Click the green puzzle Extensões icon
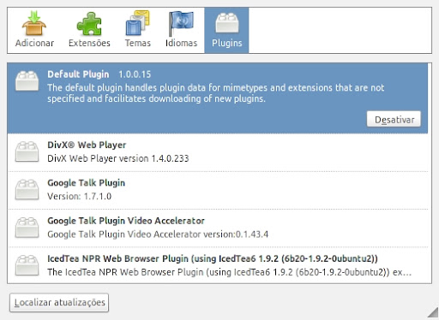 [x=89, y=24]
